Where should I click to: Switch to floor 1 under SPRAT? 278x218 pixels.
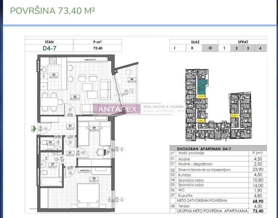click(x=224, y=48)
